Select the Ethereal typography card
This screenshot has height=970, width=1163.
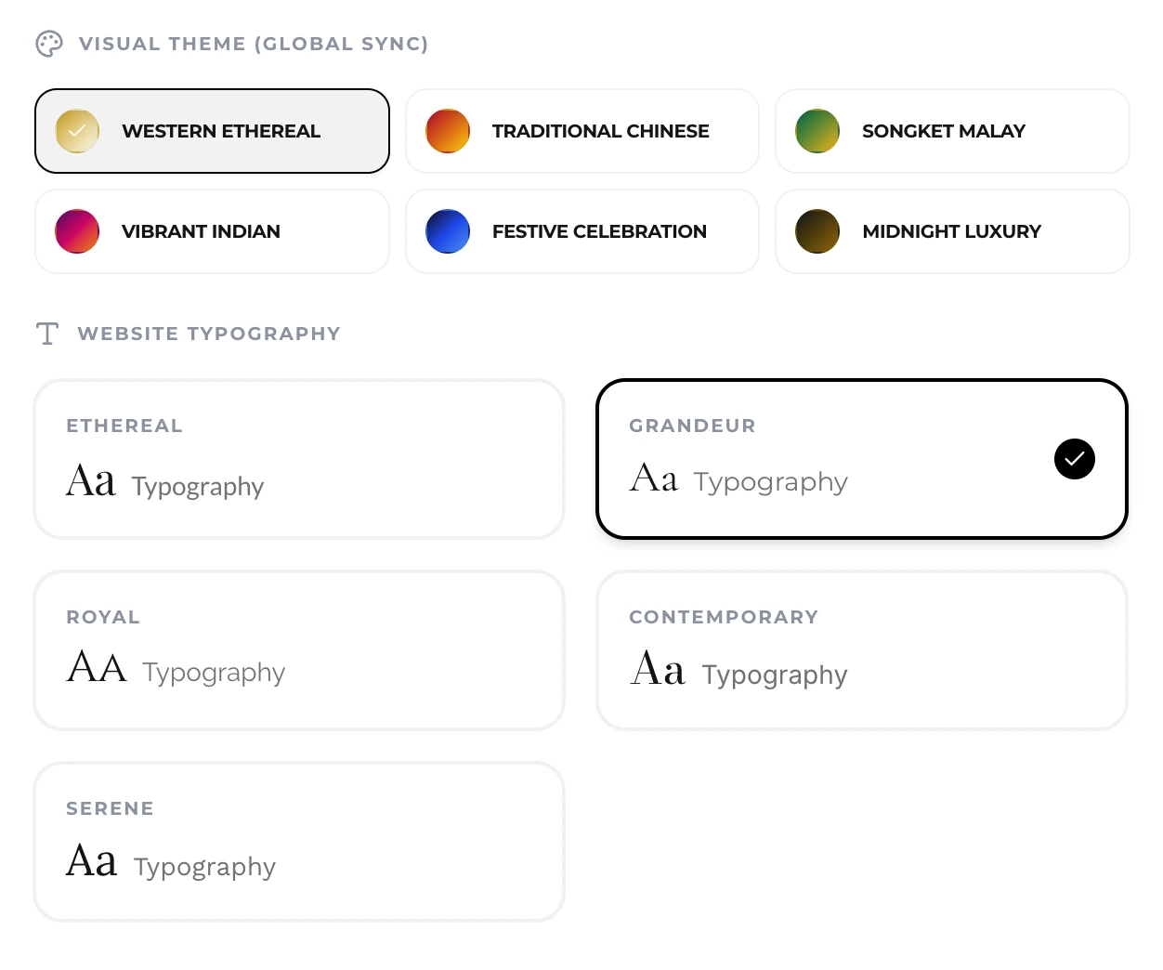pyautogui.click(x=299, y=459)
